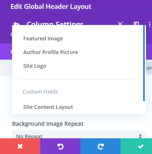152x154 pixels.
Task: Snap modal to sidebar with columns icon
Action: (x=136, y=23)
